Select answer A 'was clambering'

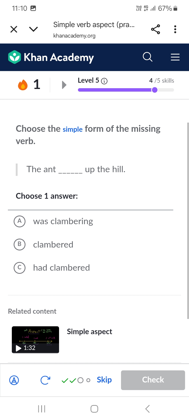point(19,221)
